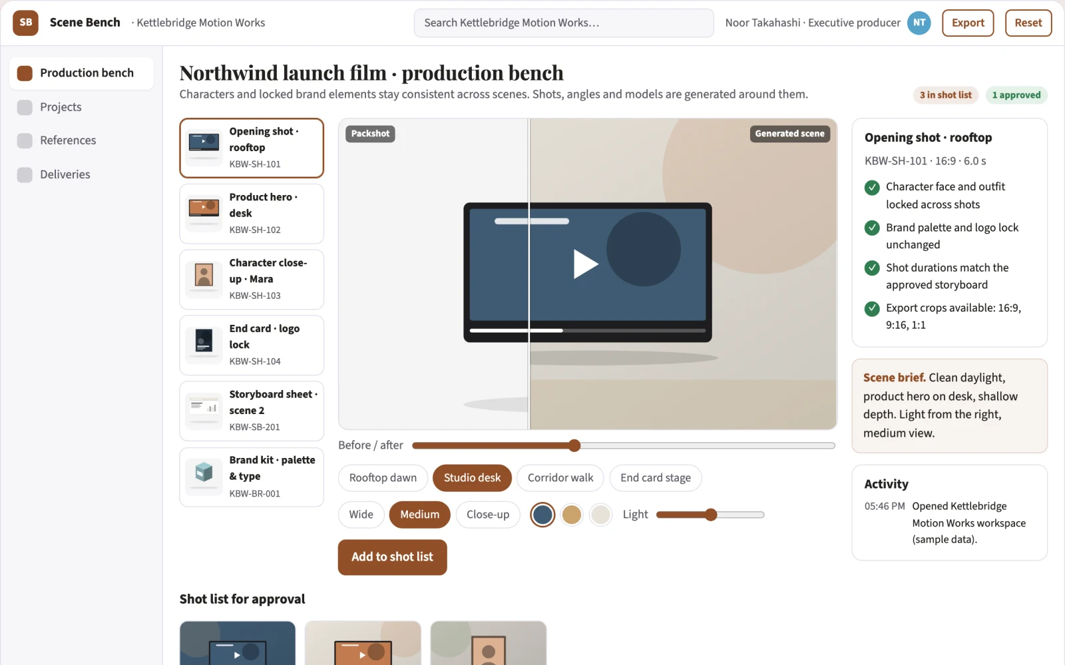The height and width of the screenshot is (665, 1065).
Task: Click the Light slider handle
Action: (x=711, y=515)
